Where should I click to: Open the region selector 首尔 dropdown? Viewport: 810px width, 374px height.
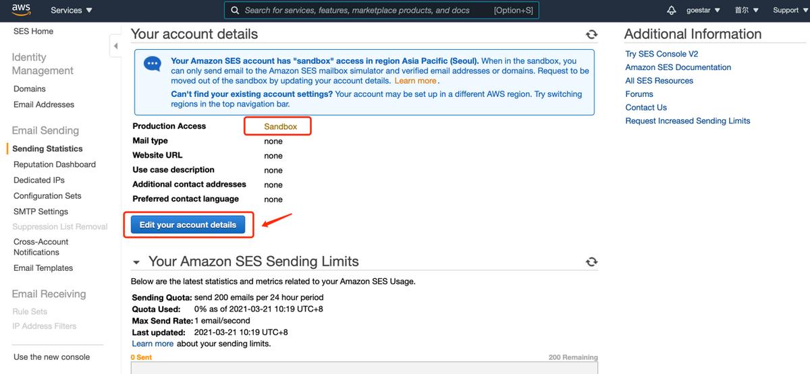pyautogui.click(x=747, y=10)
